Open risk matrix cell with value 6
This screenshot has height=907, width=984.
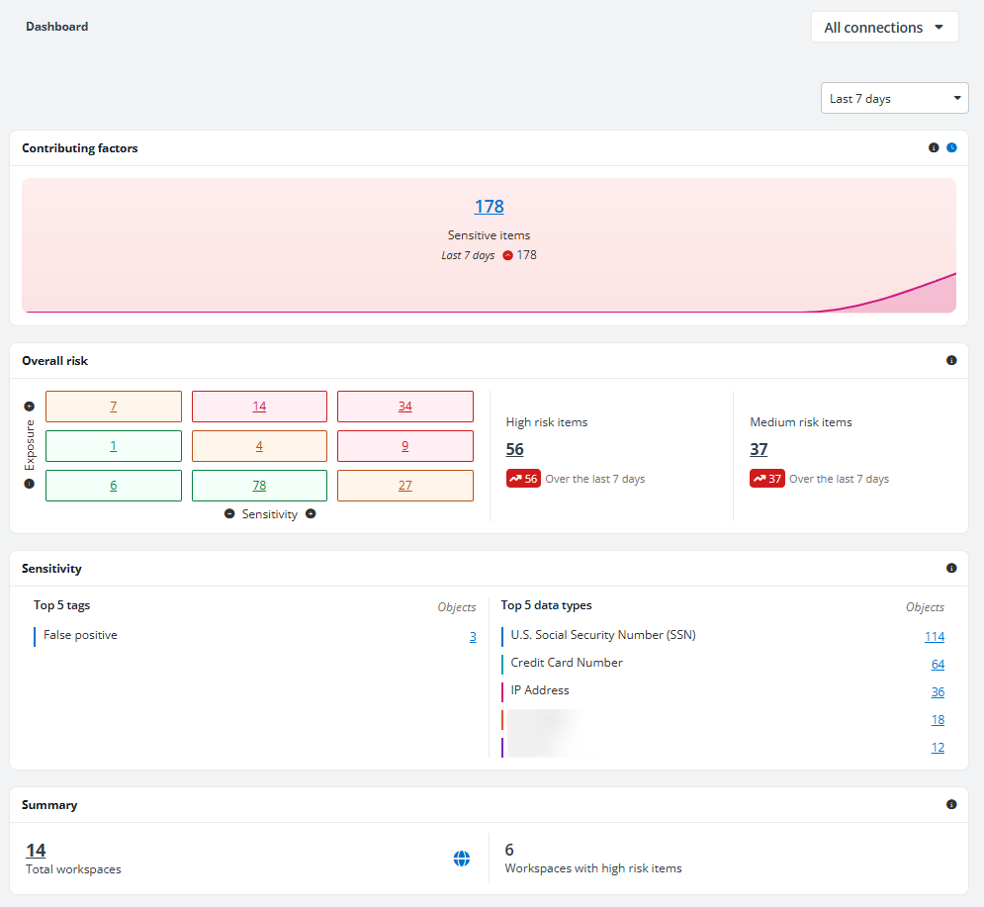pyautogui.click(x=114, y=486)
